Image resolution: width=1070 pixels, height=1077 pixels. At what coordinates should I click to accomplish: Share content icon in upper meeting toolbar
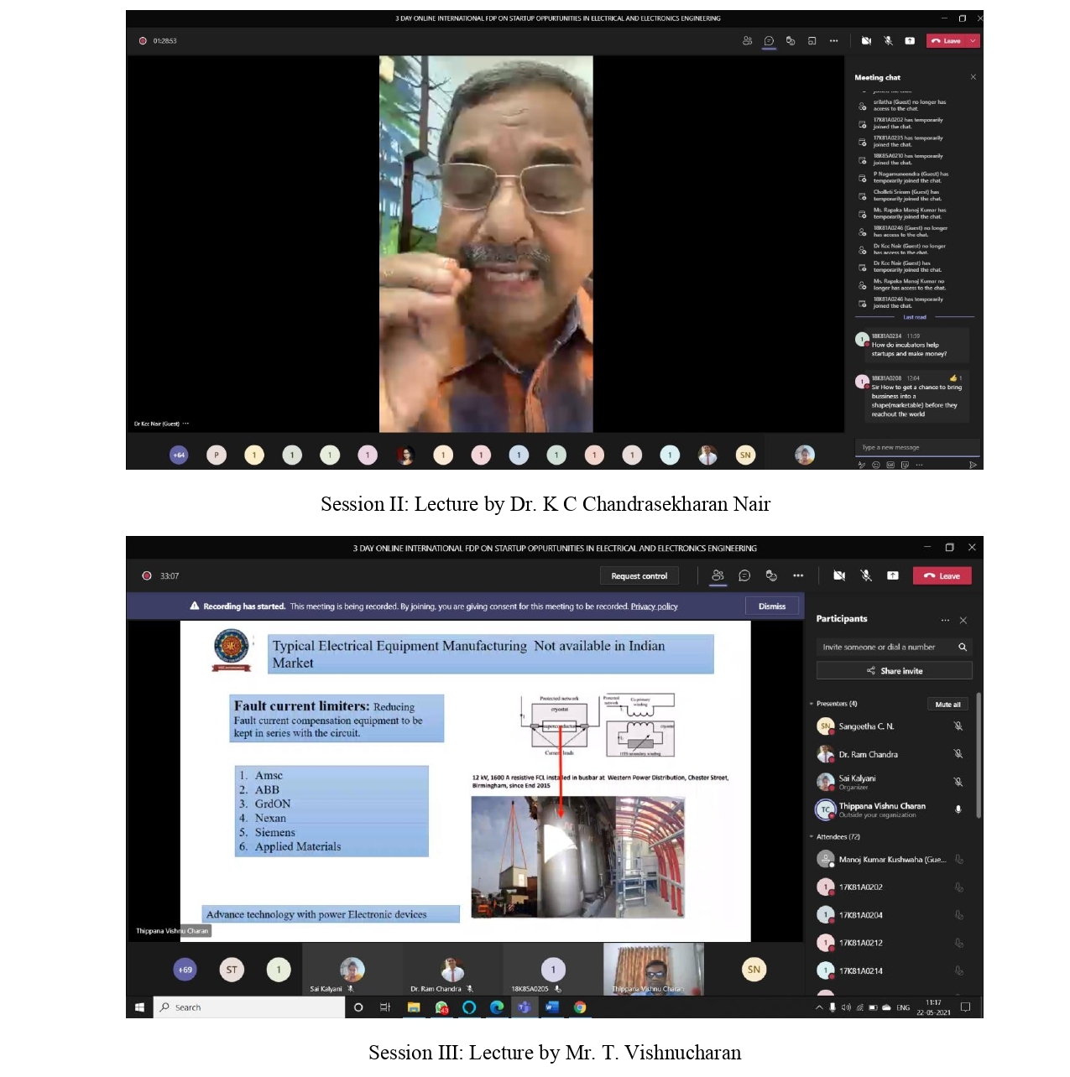910,40
